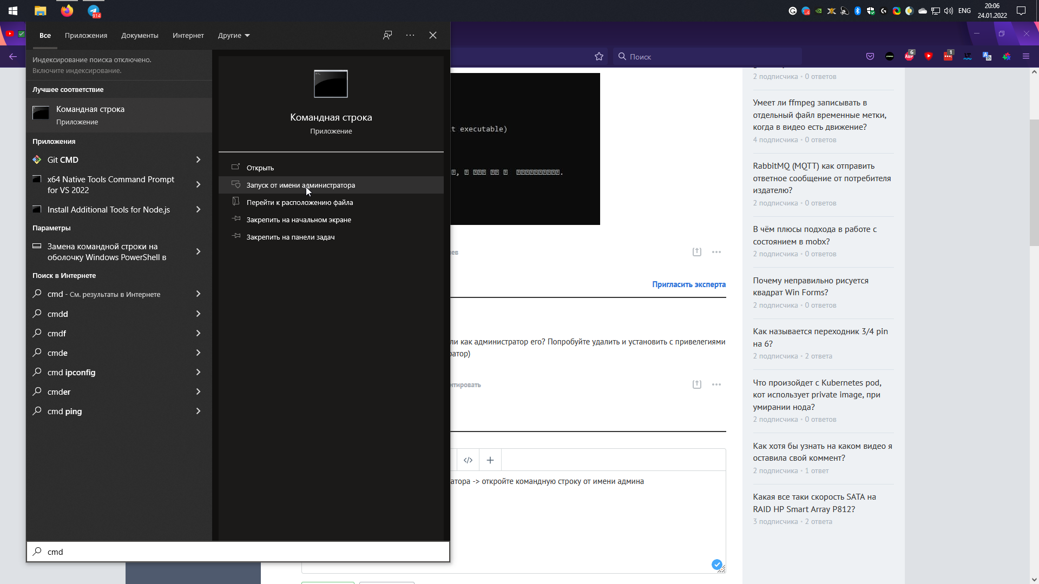
Task: Expand Install Additional Tools for Node.js arrow
Action: pyautogui.click(x=198, y=210)
